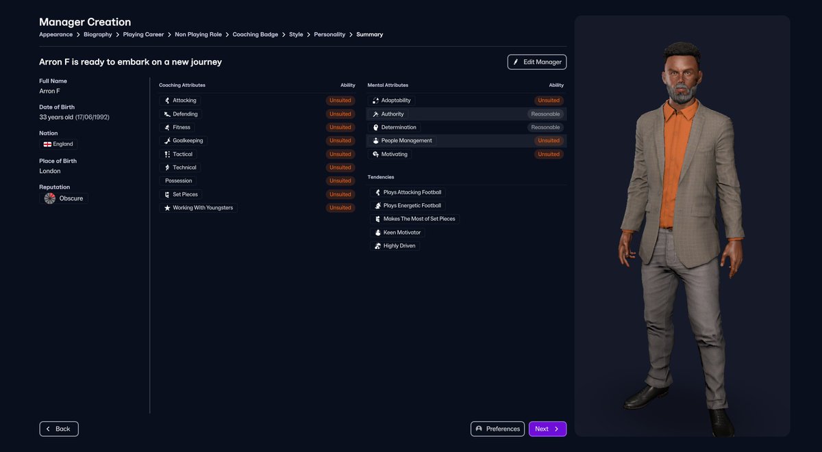822x452 pixels.
Task: Click the Adaptability attribute icon
Action: [375, 101]
